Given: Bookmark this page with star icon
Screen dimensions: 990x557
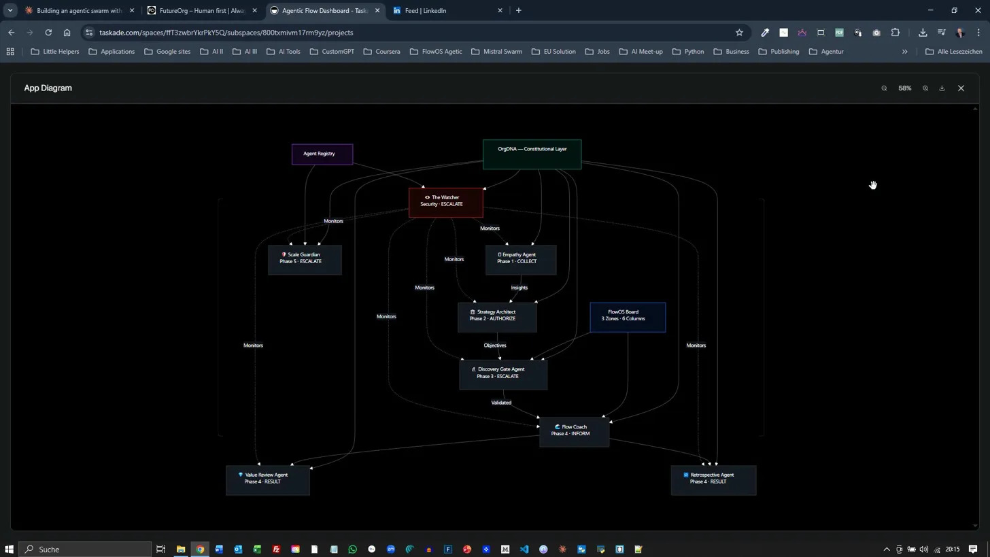Looking at the screenshot, I should [739, 33].
